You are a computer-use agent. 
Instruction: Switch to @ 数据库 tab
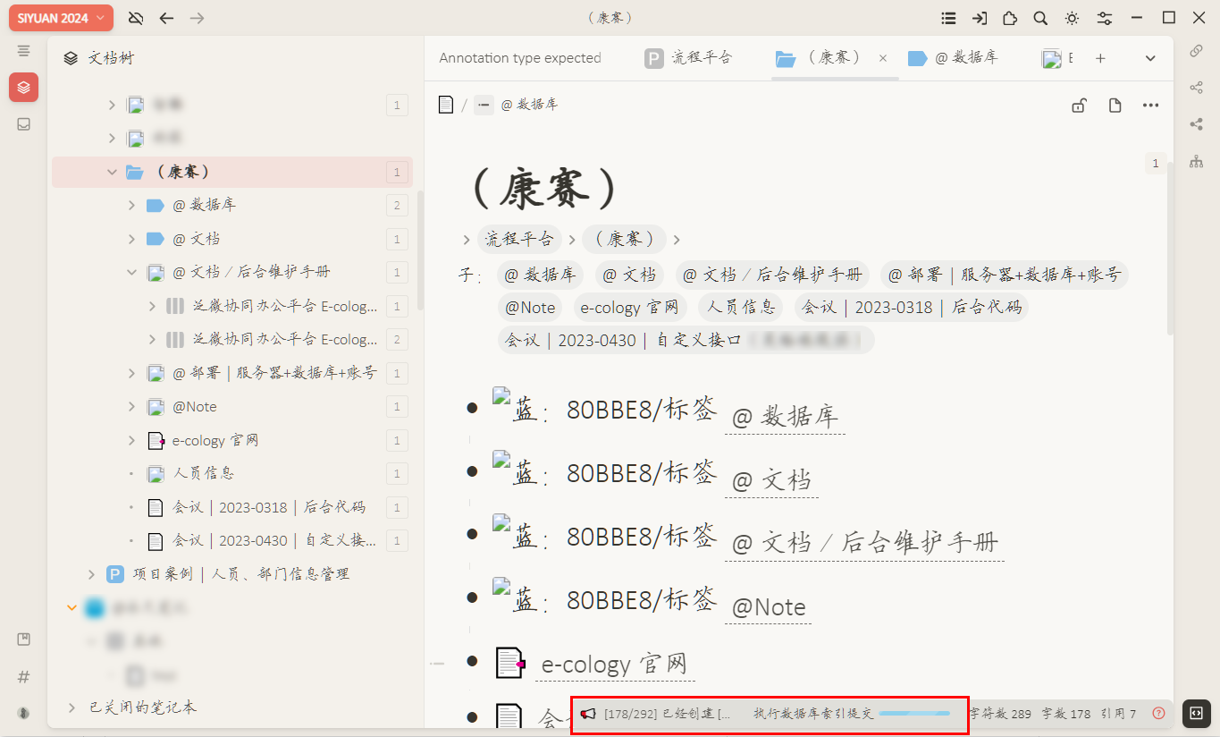[x=952, y=58]
